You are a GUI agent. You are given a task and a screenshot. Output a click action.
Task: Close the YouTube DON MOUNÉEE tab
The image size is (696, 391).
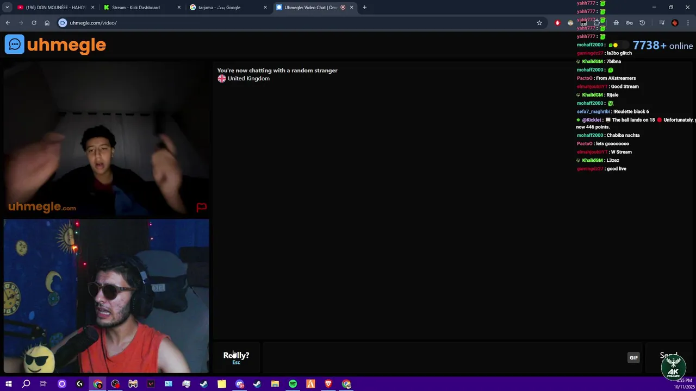coord(93,8)
